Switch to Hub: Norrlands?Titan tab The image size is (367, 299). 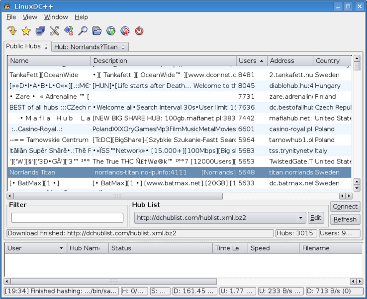click(x=86, y=47)
